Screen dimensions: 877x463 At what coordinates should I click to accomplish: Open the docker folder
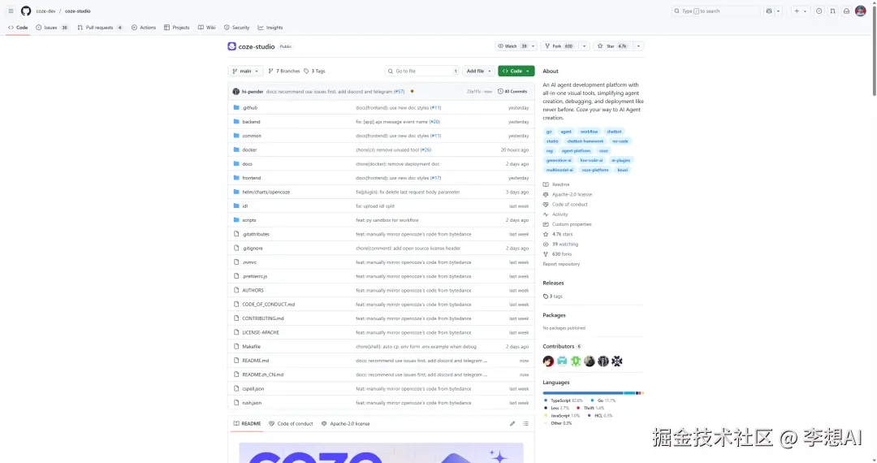click(249, 149)
